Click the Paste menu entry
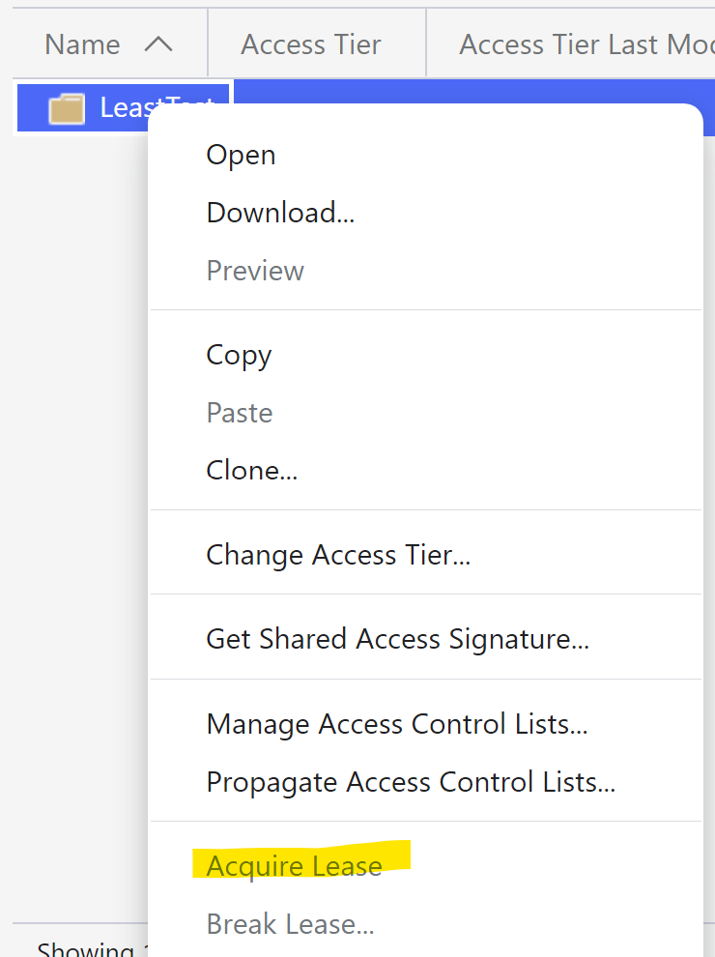The height and width of the screenshot is (957, 715). 239,413
